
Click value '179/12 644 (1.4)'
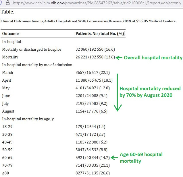click(90, 127)
